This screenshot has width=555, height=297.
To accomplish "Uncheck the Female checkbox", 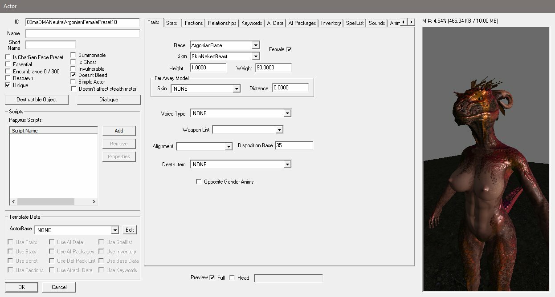I will [289, 49].
